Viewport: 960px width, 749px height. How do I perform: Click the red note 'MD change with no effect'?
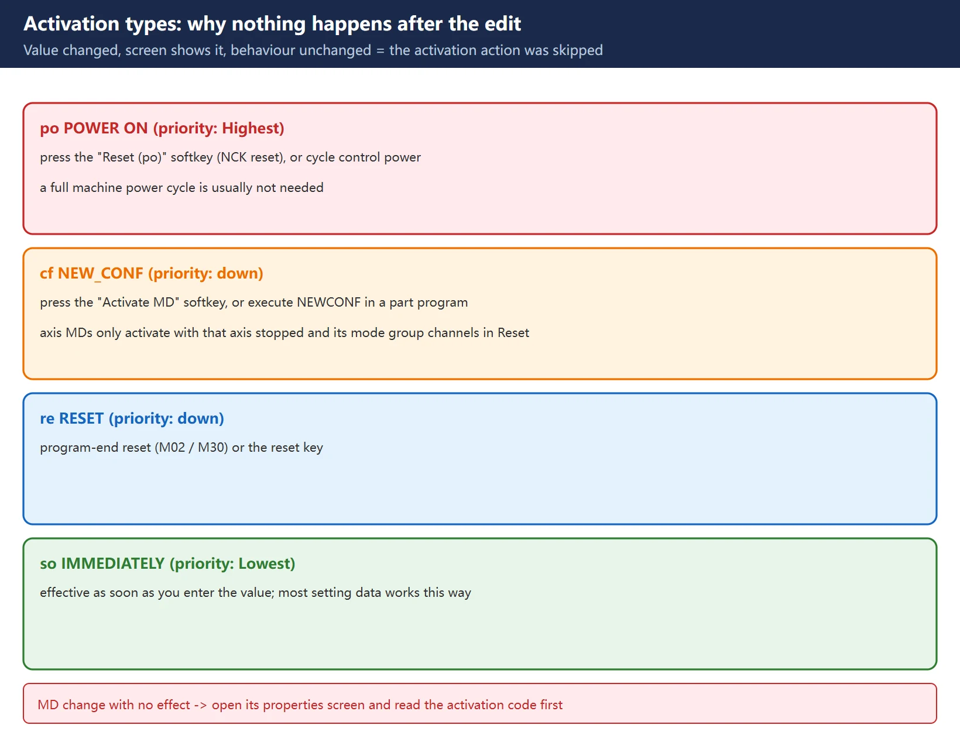(x=480, y=704)
